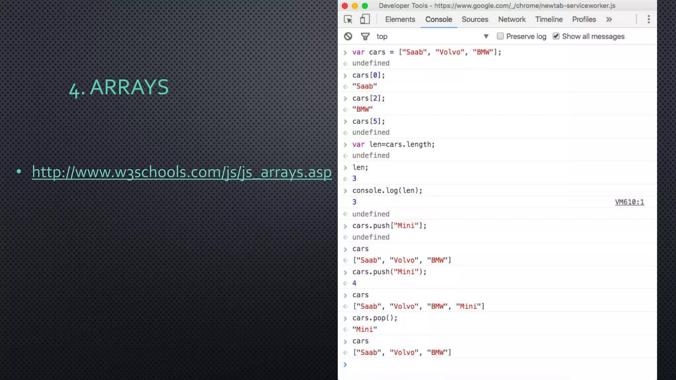Select the 'cars[5];' console entry
The image size is (676, 380).
[369, 121]
